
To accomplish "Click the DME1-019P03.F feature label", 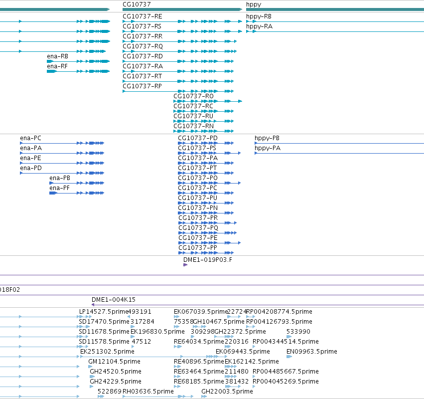I will click(207, 260).
